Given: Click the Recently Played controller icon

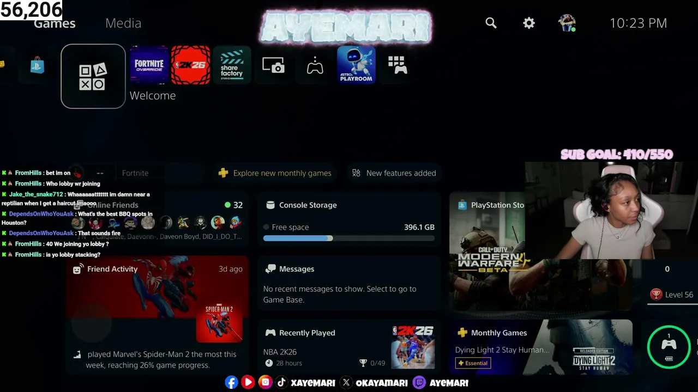Looking at the screenshot, I should pyautogui.click(x=270, y=333).
